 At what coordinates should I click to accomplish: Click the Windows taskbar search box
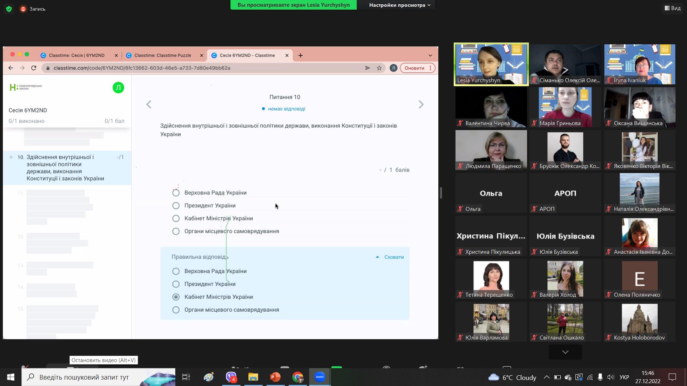[x=98, y=377]
